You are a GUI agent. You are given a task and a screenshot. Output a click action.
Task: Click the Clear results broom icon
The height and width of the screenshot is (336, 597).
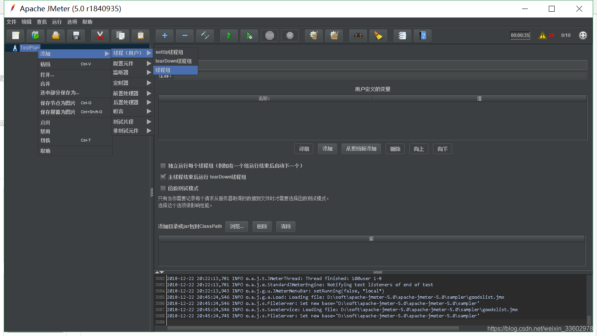[x=314, y=35]
